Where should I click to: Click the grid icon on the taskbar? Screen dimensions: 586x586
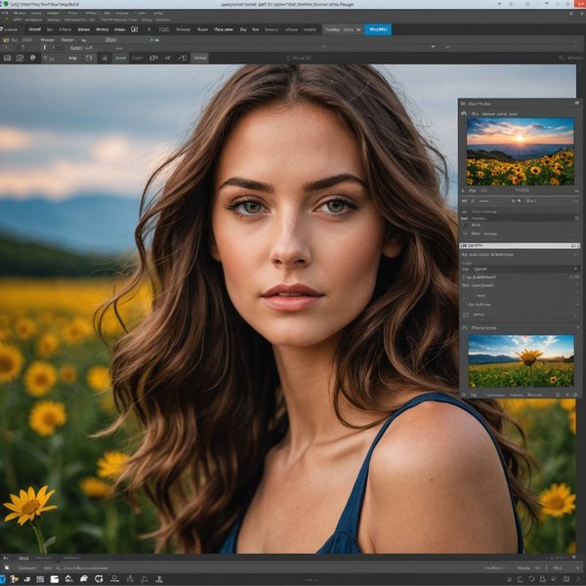tap(40, 579)
